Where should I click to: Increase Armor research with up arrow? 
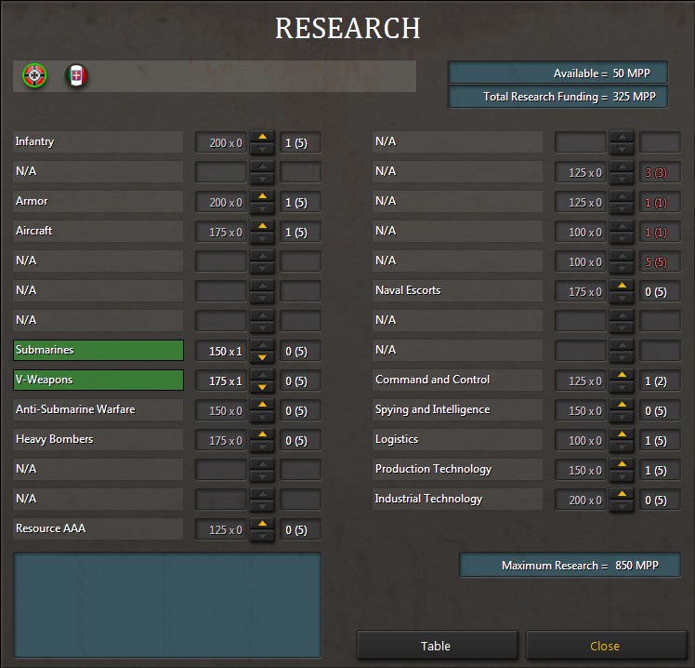(262, 196)
